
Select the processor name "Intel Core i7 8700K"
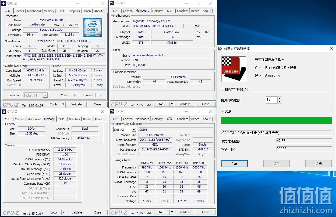(x=51, y=20)
